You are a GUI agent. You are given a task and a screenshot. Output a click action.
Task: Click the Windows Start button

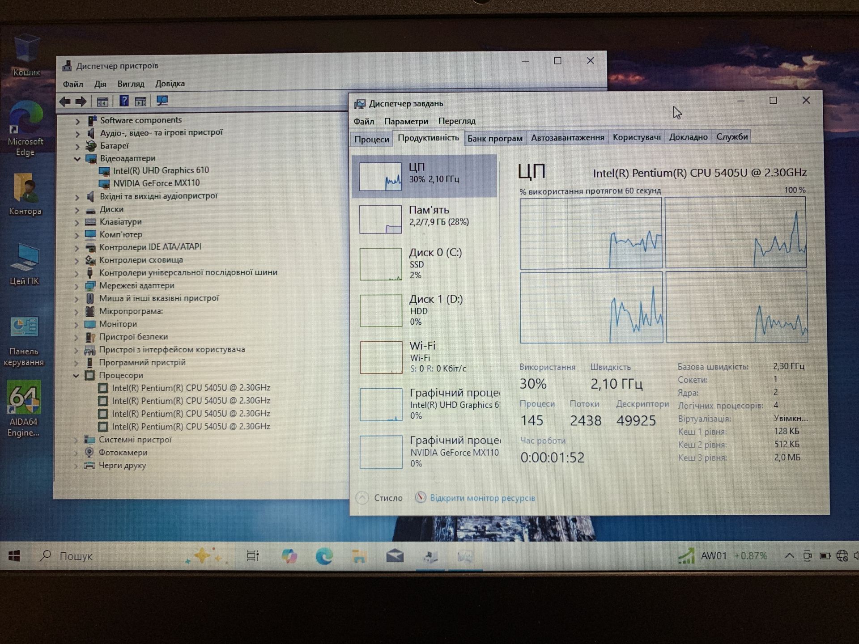click(14, 556)
